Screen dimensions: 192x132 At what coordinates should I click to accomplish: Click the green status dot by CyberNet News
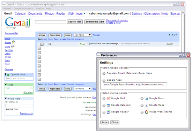tap(8, 75)
